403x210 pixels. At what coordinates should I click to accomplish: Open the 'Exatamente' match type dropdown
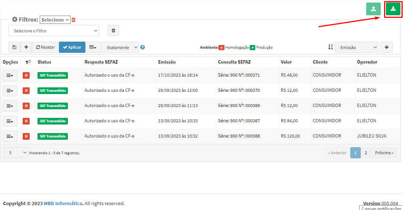120,47
